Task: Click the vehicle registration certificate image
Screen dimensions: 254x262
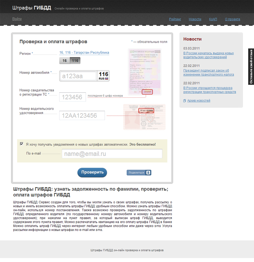Action: coord(144,72)
